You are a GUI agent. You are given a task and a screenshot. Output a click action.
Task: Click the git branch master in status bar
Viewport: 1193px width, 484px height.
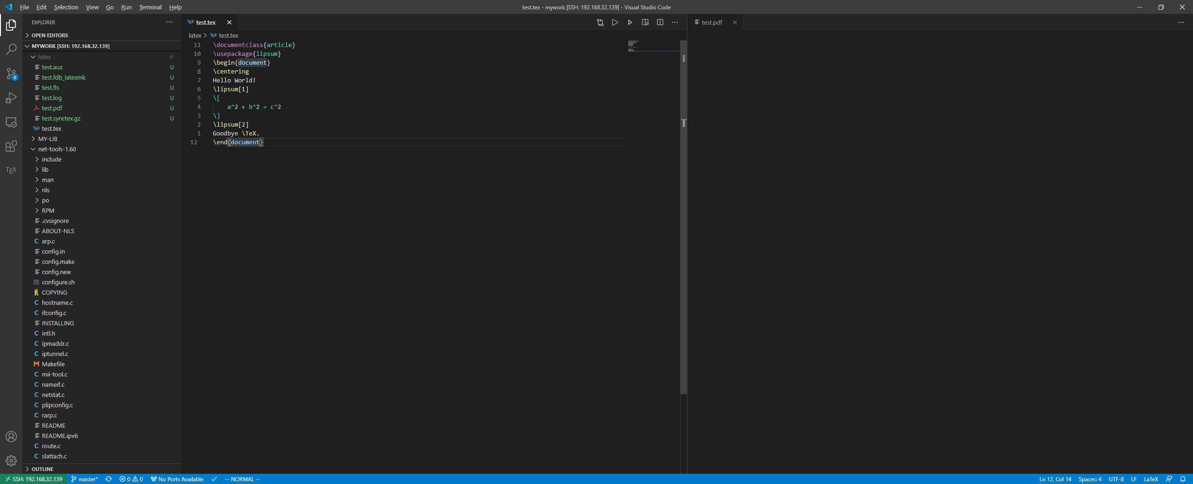(84, 479)
